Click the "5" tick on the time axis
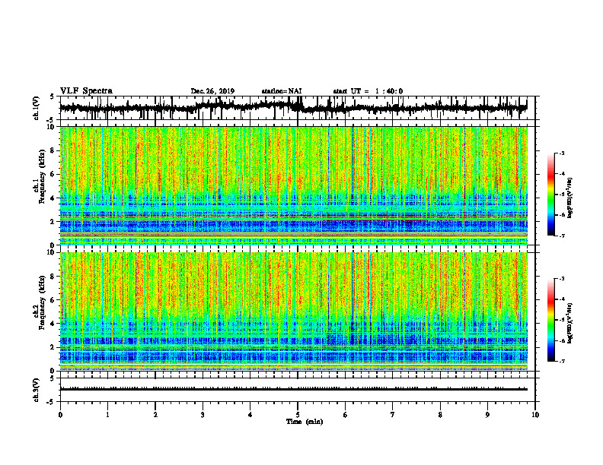 [x=298, y=415]
